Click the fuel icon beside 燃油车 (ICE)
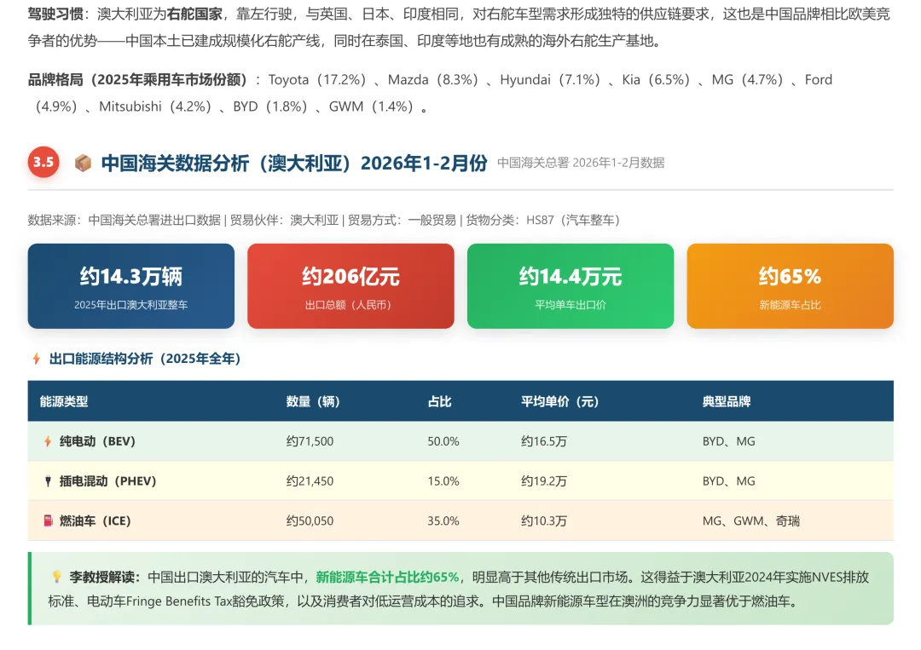 [x=47, y=521]
